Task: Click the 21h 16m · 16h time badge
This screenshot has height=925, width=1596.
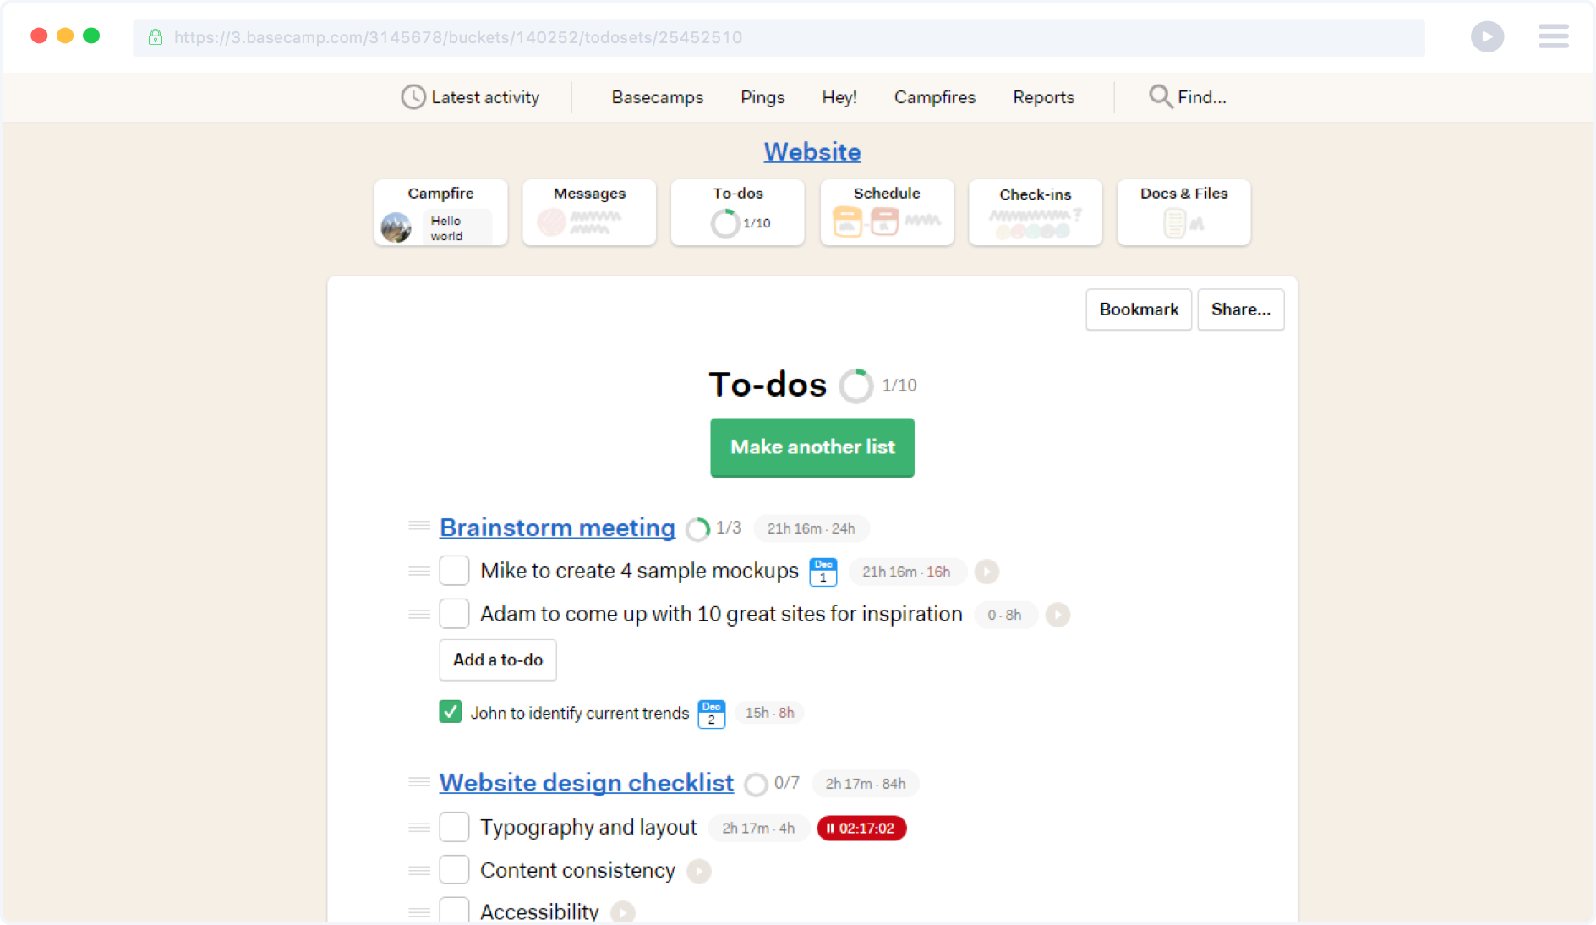Action: click(x=906, y=572)
